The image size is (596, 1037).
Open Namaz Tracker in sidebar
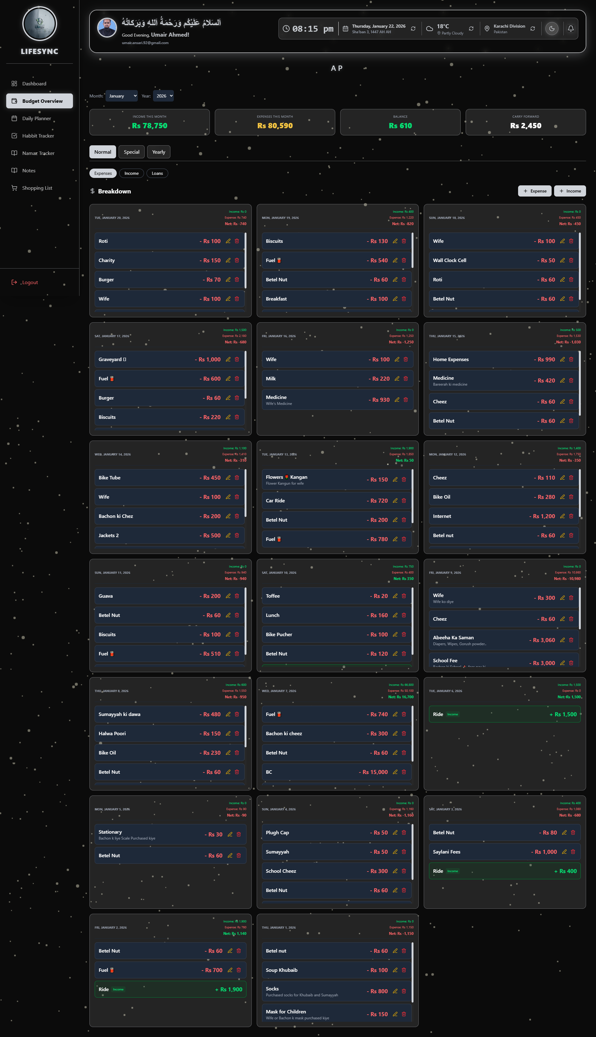[38, 153]
